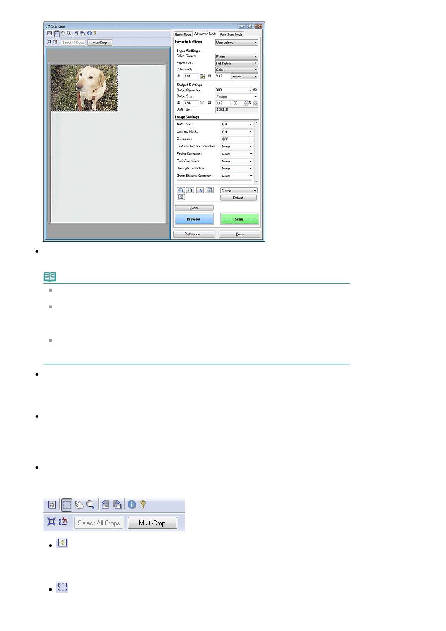
Task: Open the Color Mode dropdown
Action: pos(237,69)
